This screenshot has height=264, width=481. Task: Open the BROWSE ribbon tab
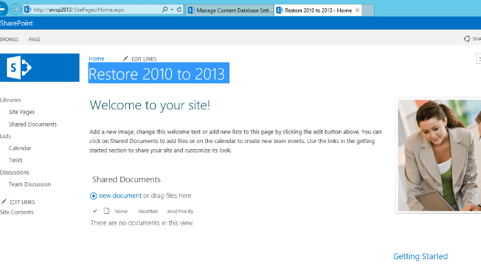coord(9,39)
